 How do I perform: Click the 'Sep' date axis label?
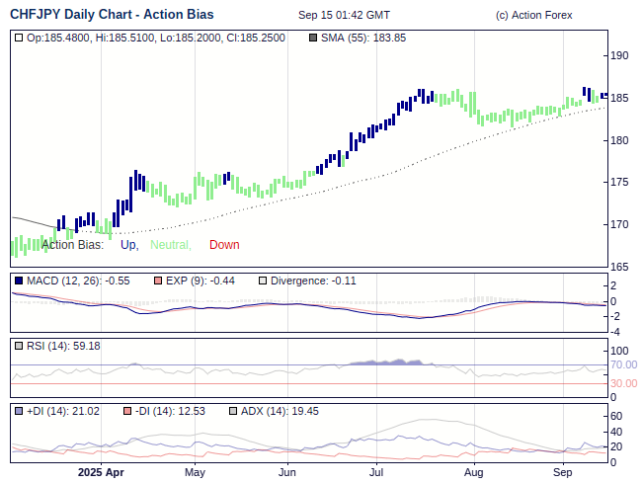pyautogui.click(x=564, y=472)
